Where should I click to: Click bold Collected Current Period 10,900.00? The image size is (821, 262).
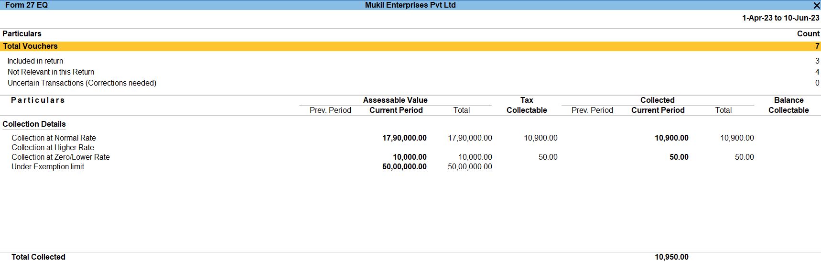[671, 138]
